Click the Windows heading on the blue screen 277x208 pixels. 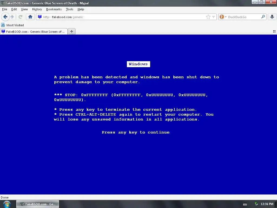138,64
